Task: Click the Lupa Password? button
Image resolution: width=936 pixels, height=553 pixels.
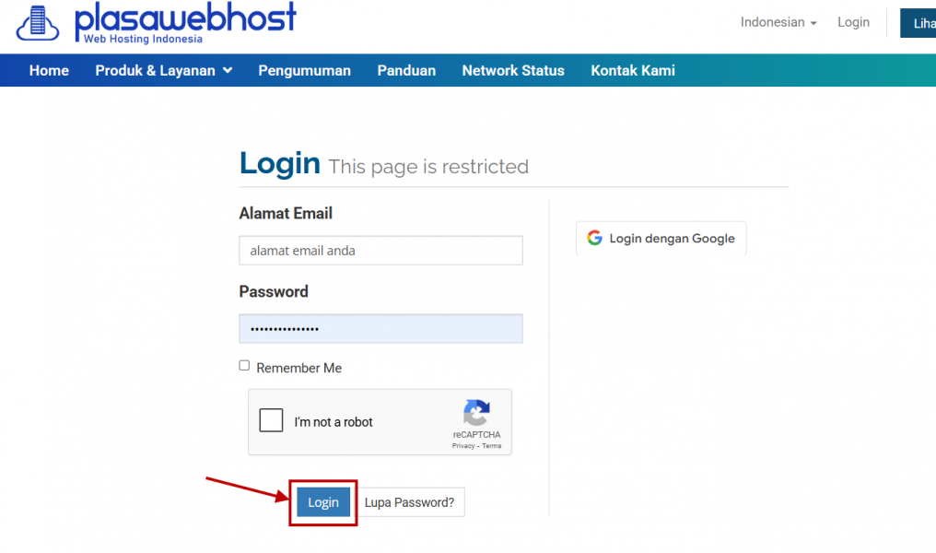Action: pos(409,502)
